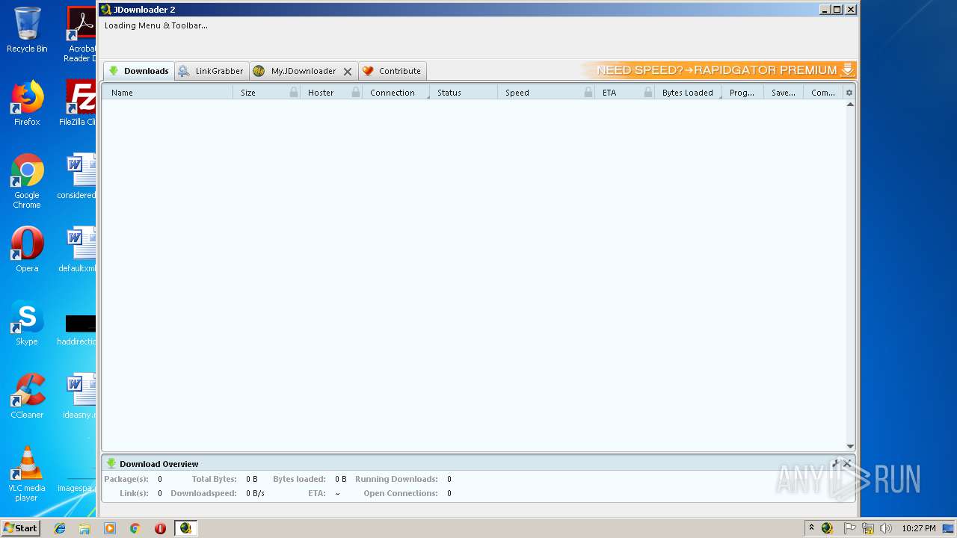Click the Download Overview green arrow icon
This screenshot has height=538, width=957.
pos(111,463)
